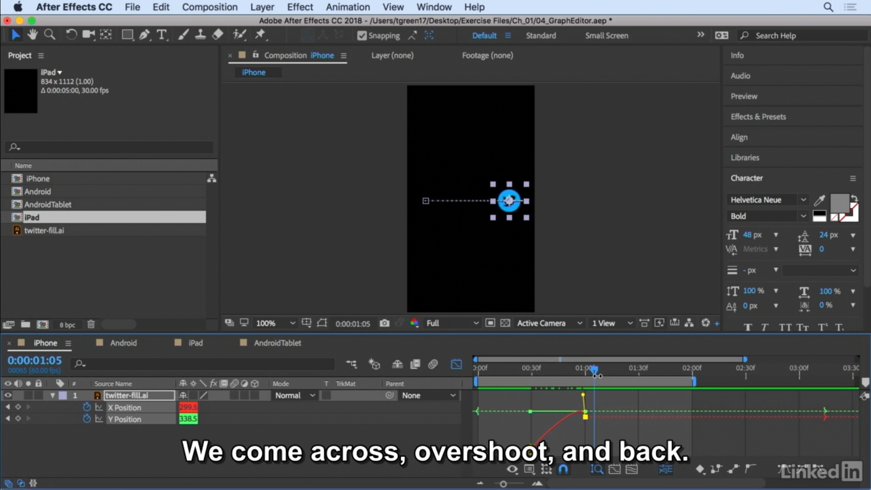Select the Unified Camera tool
Viewport: 871px width, 490px height.
[88, 35]
